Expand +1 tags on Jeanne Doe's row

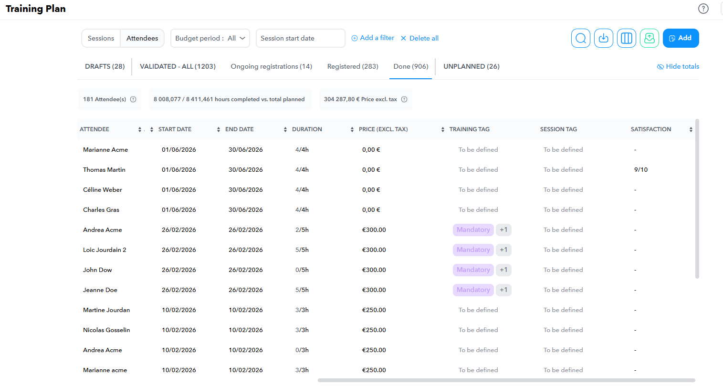coord(503,290)
